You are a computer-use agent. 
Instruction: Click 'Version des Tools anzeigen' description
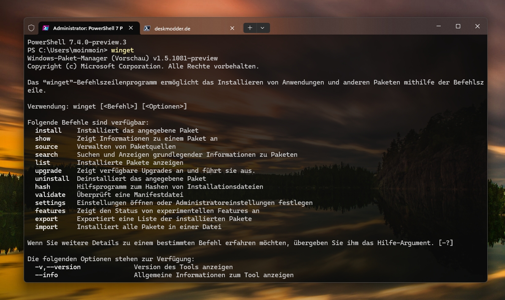pos(183,267)
